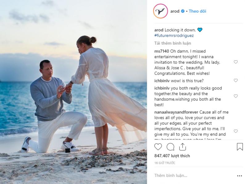Image resolution: width=245 pixels, height=184 pixels.
Task: Save post with bookmark icon
Action: pos(240,147)
